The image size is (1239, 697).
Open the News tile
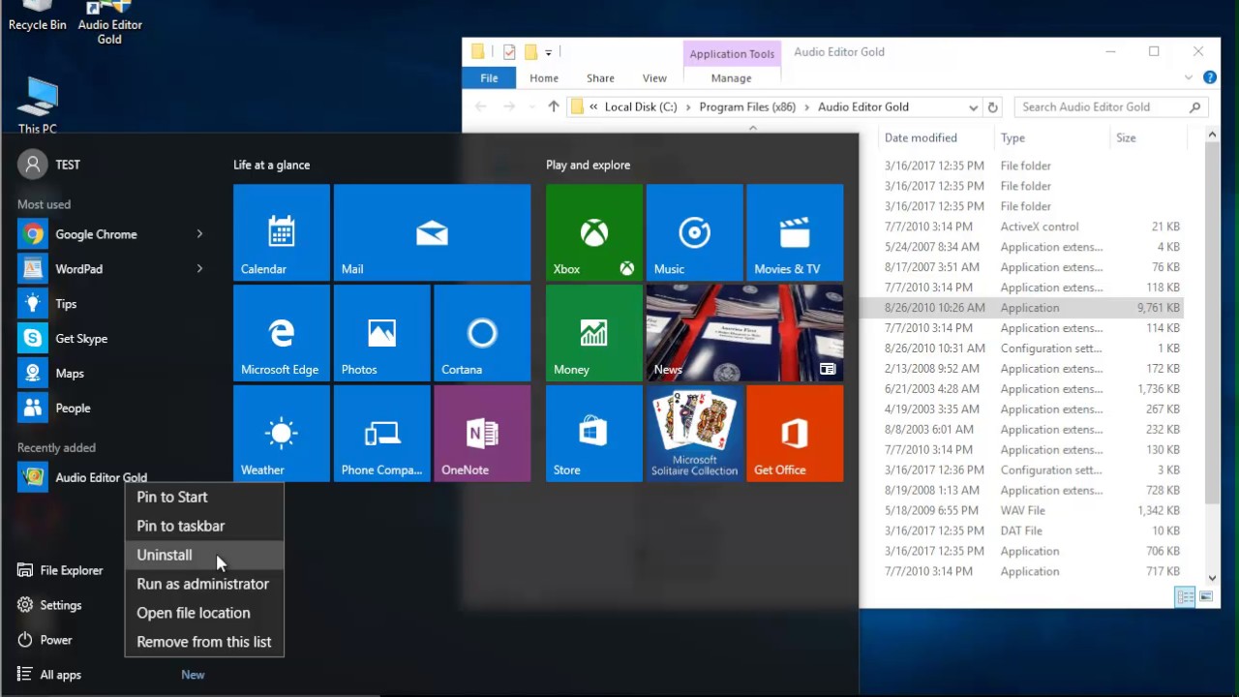coord(745,333)
